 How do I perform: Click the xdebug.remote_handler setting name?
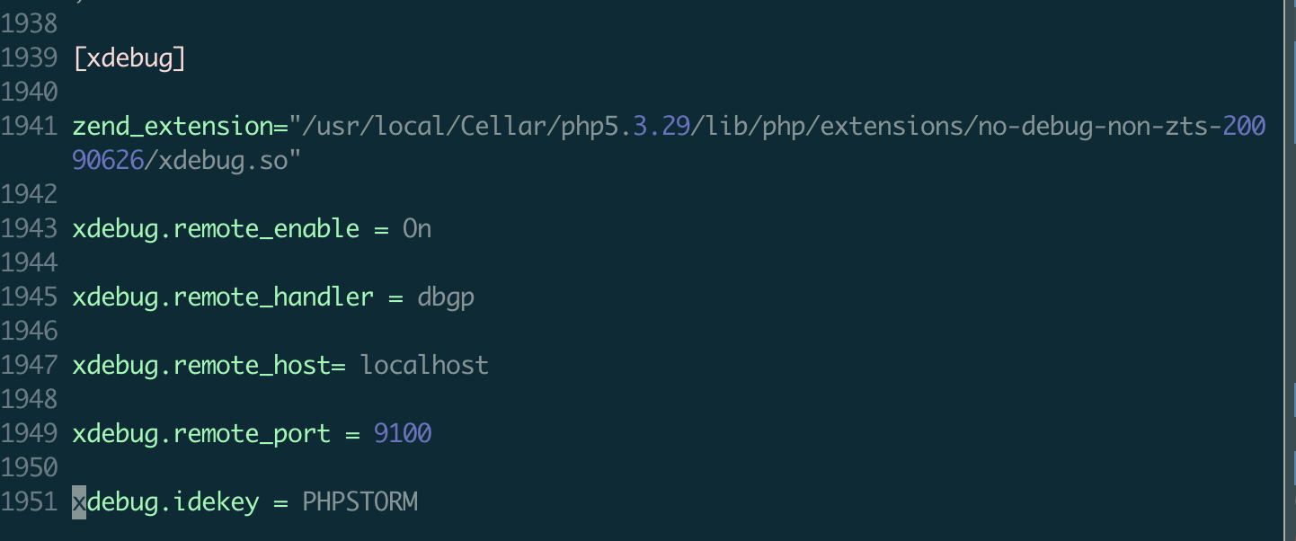[223, 297]
